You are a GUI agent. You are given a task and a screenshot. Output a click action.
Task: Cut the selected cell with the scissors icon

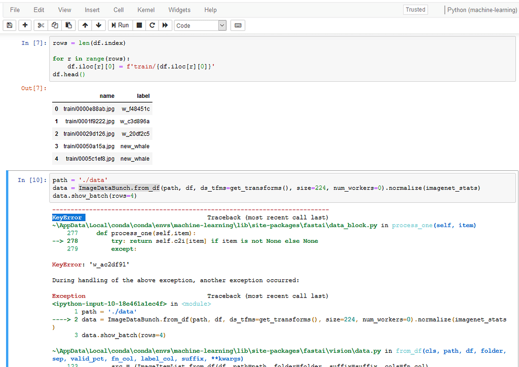point(40,25)
